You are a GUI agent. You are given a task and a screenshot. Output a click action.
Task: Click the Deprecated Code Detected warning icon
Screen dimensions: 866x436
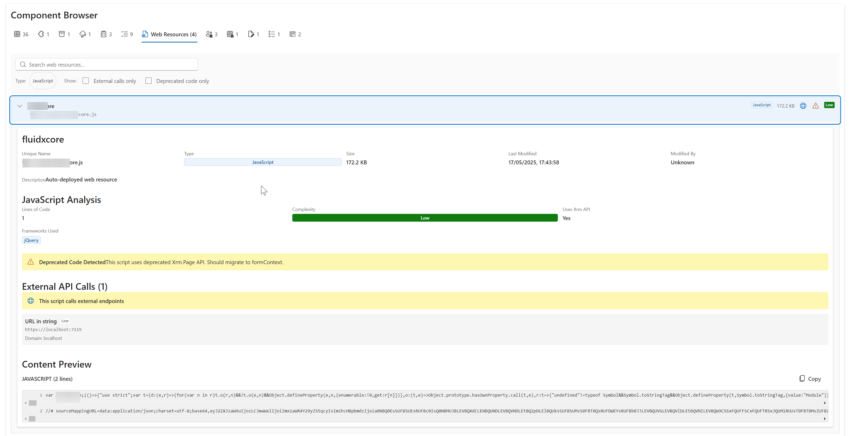(x=31, y=262)
